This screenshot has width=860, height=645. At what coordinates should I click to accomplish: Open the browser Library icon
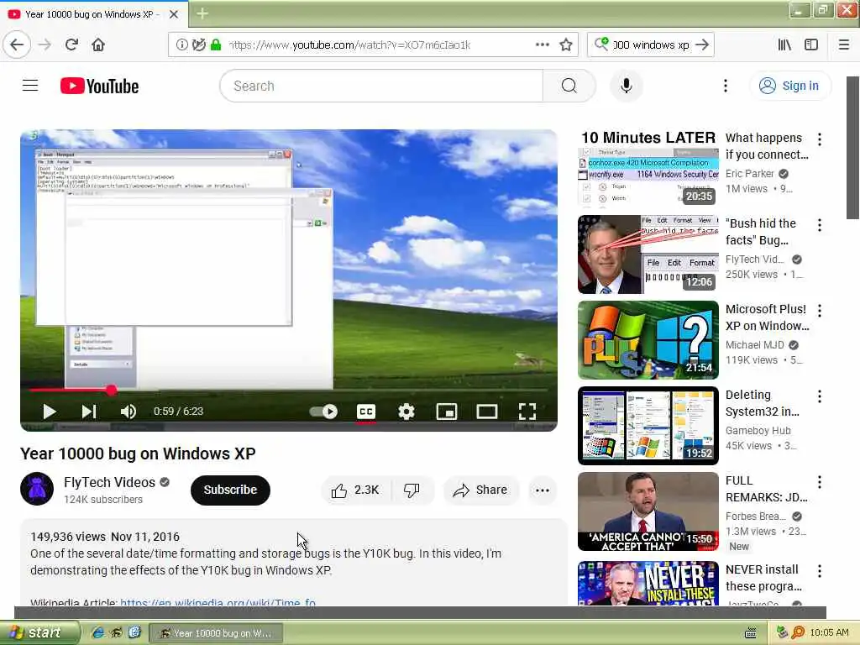click(785, 45)
